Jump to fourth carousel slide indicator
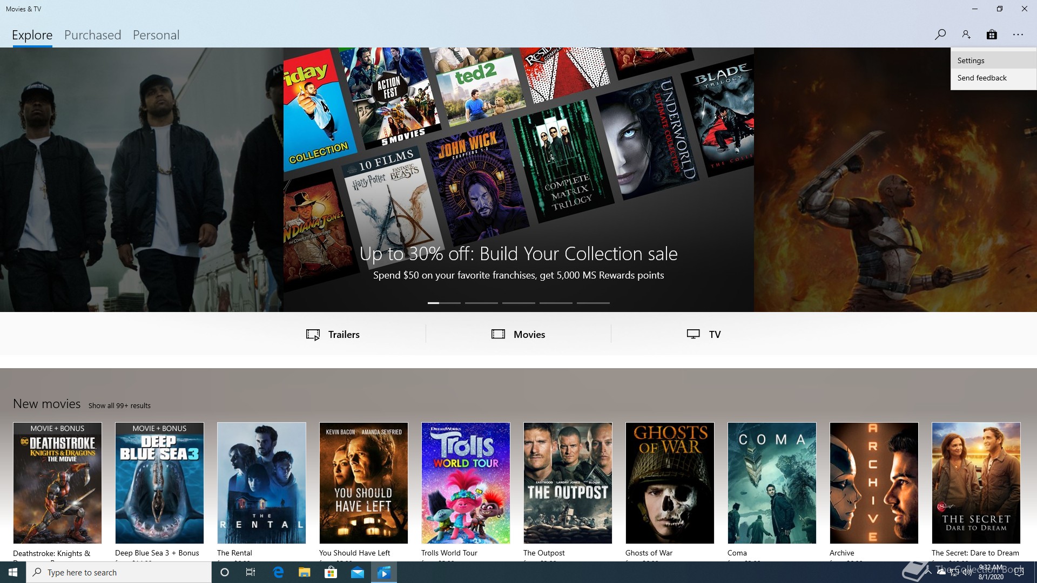Image resolution: width=1037 pixels, height=583 pixels. click(x=556, y=303)
